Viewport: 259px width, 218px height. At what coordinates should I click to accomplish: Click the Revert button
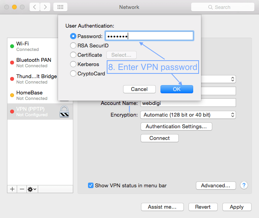[x=203, y=207]
